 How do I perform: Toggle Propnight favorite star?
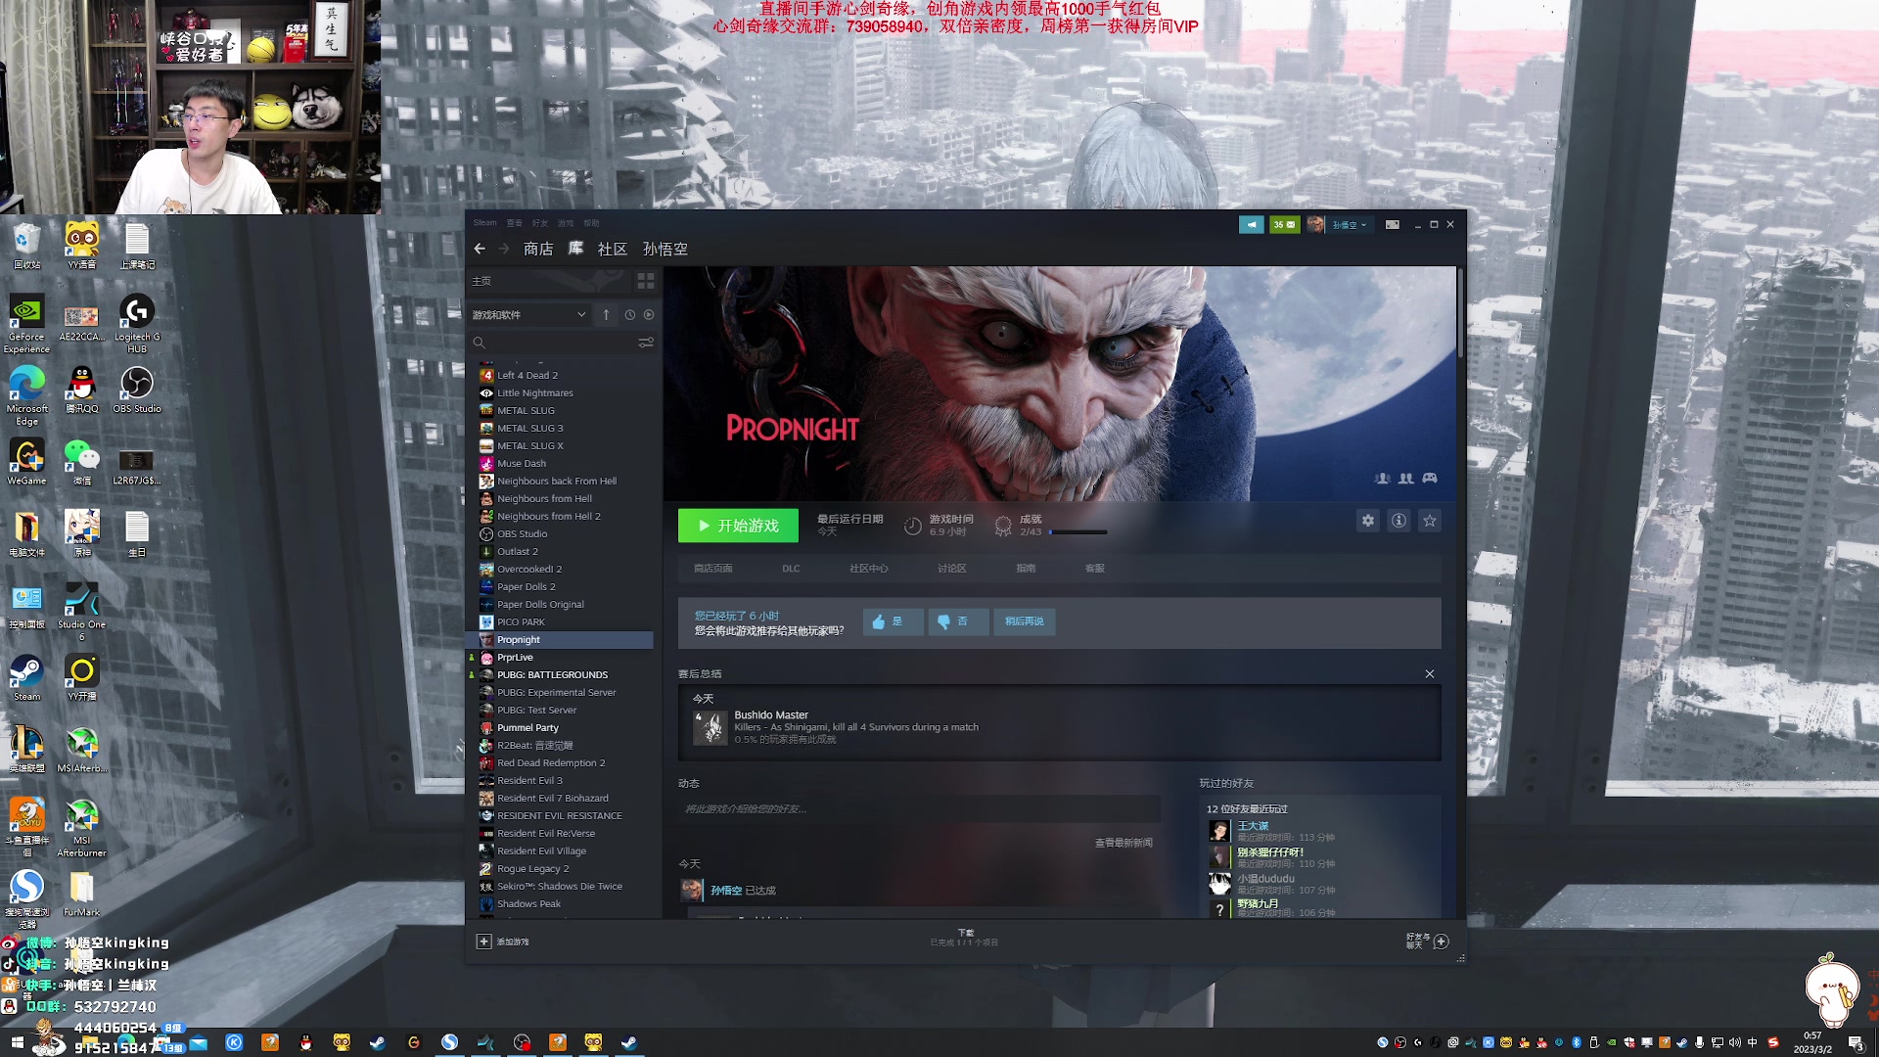pyautogui.click(x=1430, y=521)
